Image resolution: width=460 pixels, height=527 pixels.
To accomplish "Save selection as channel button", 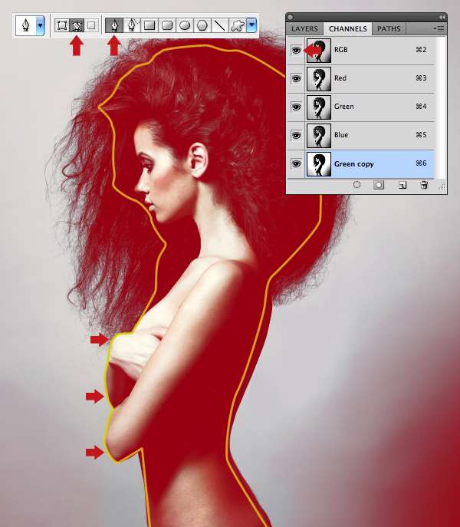I will click(x=379, y=185).
